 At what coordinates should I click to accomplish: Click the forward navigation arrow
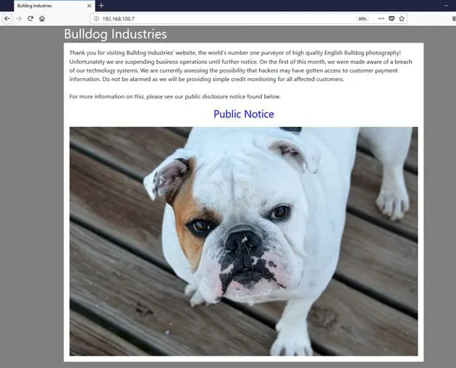pos(19,19)
